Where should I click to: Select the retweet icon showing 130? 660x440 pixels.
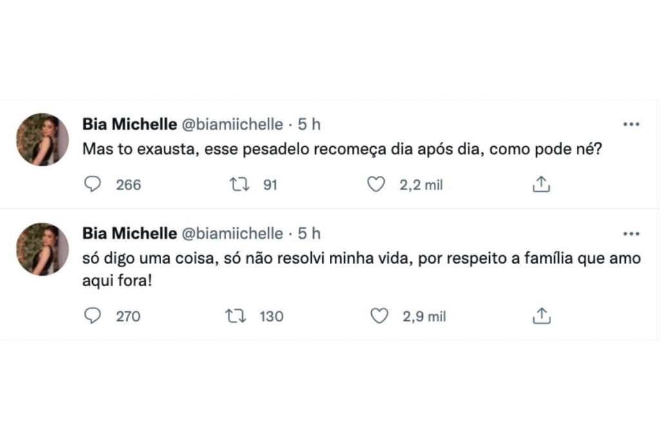coord(235,316)
